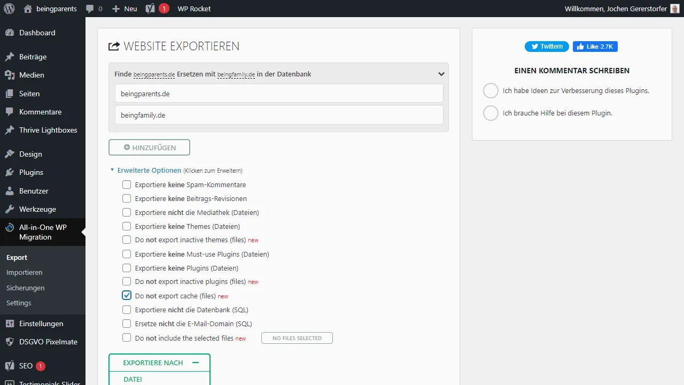
Task: Select radio Ich habe Ideen zur Verbesserung
Action: coord(491,91)
